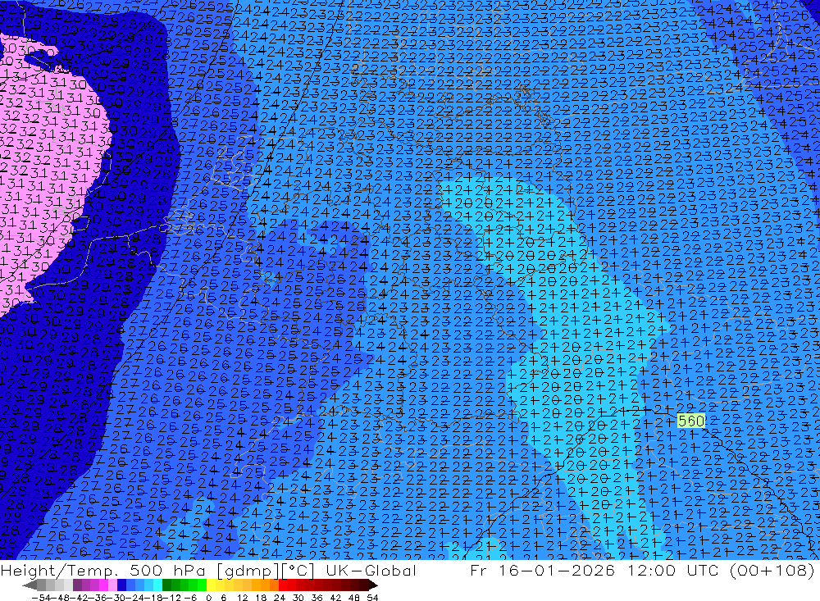This screenshot has width=820, height=601.
Task: Click the 54 legend value
Action: [372, 598]
